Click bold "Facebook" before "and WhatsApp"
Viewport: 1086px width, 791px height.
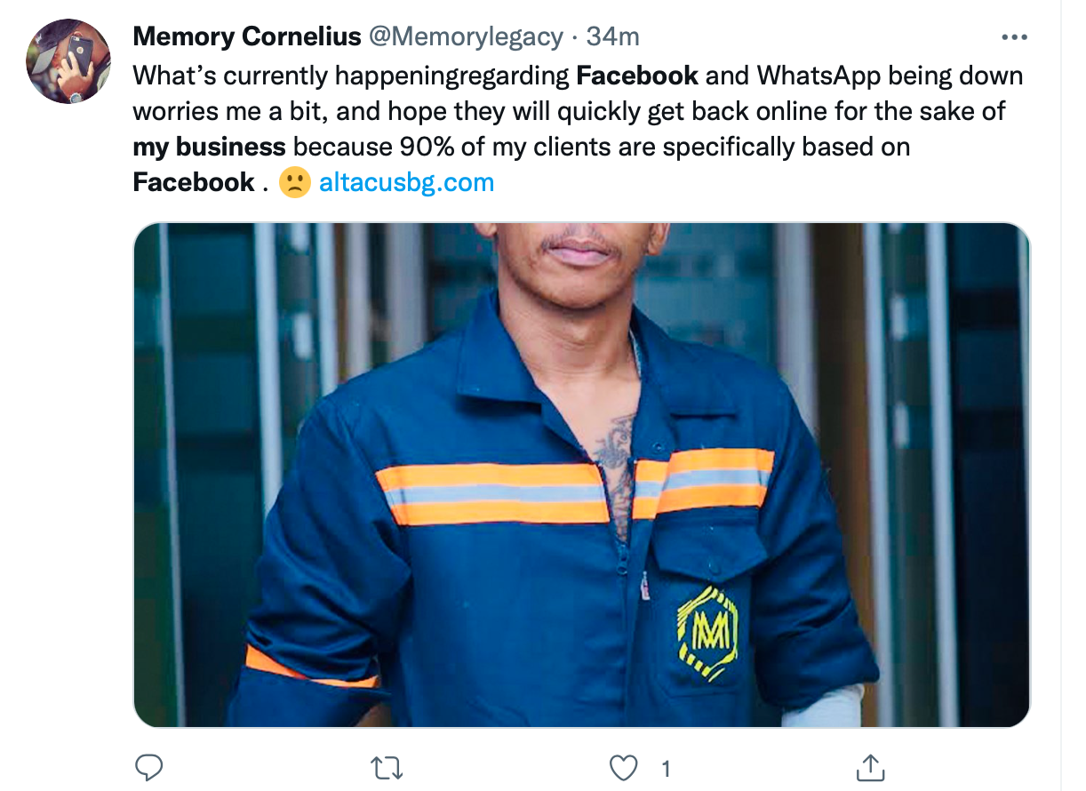coord(637,76)
